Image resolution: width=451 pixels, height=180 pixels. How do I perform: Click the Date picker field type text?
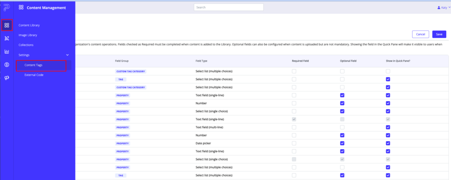[203, 143]
